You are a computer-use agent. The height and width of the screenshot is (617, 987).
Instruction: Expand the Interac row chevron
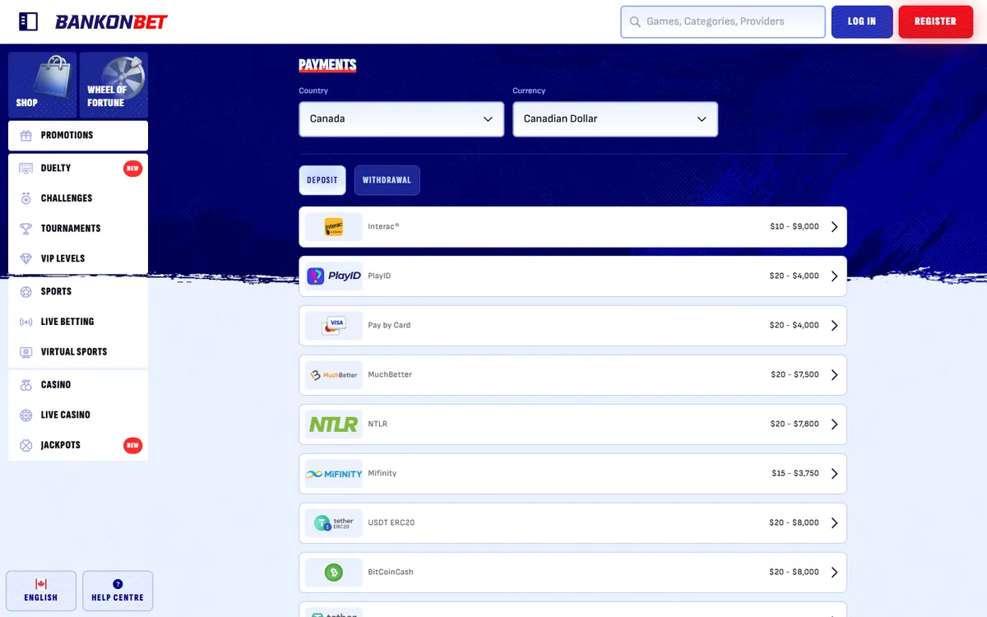tap(834, 227)
